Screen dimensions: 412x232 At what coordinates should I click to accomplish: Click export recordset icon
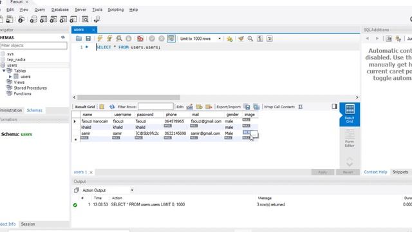(247, 107)
